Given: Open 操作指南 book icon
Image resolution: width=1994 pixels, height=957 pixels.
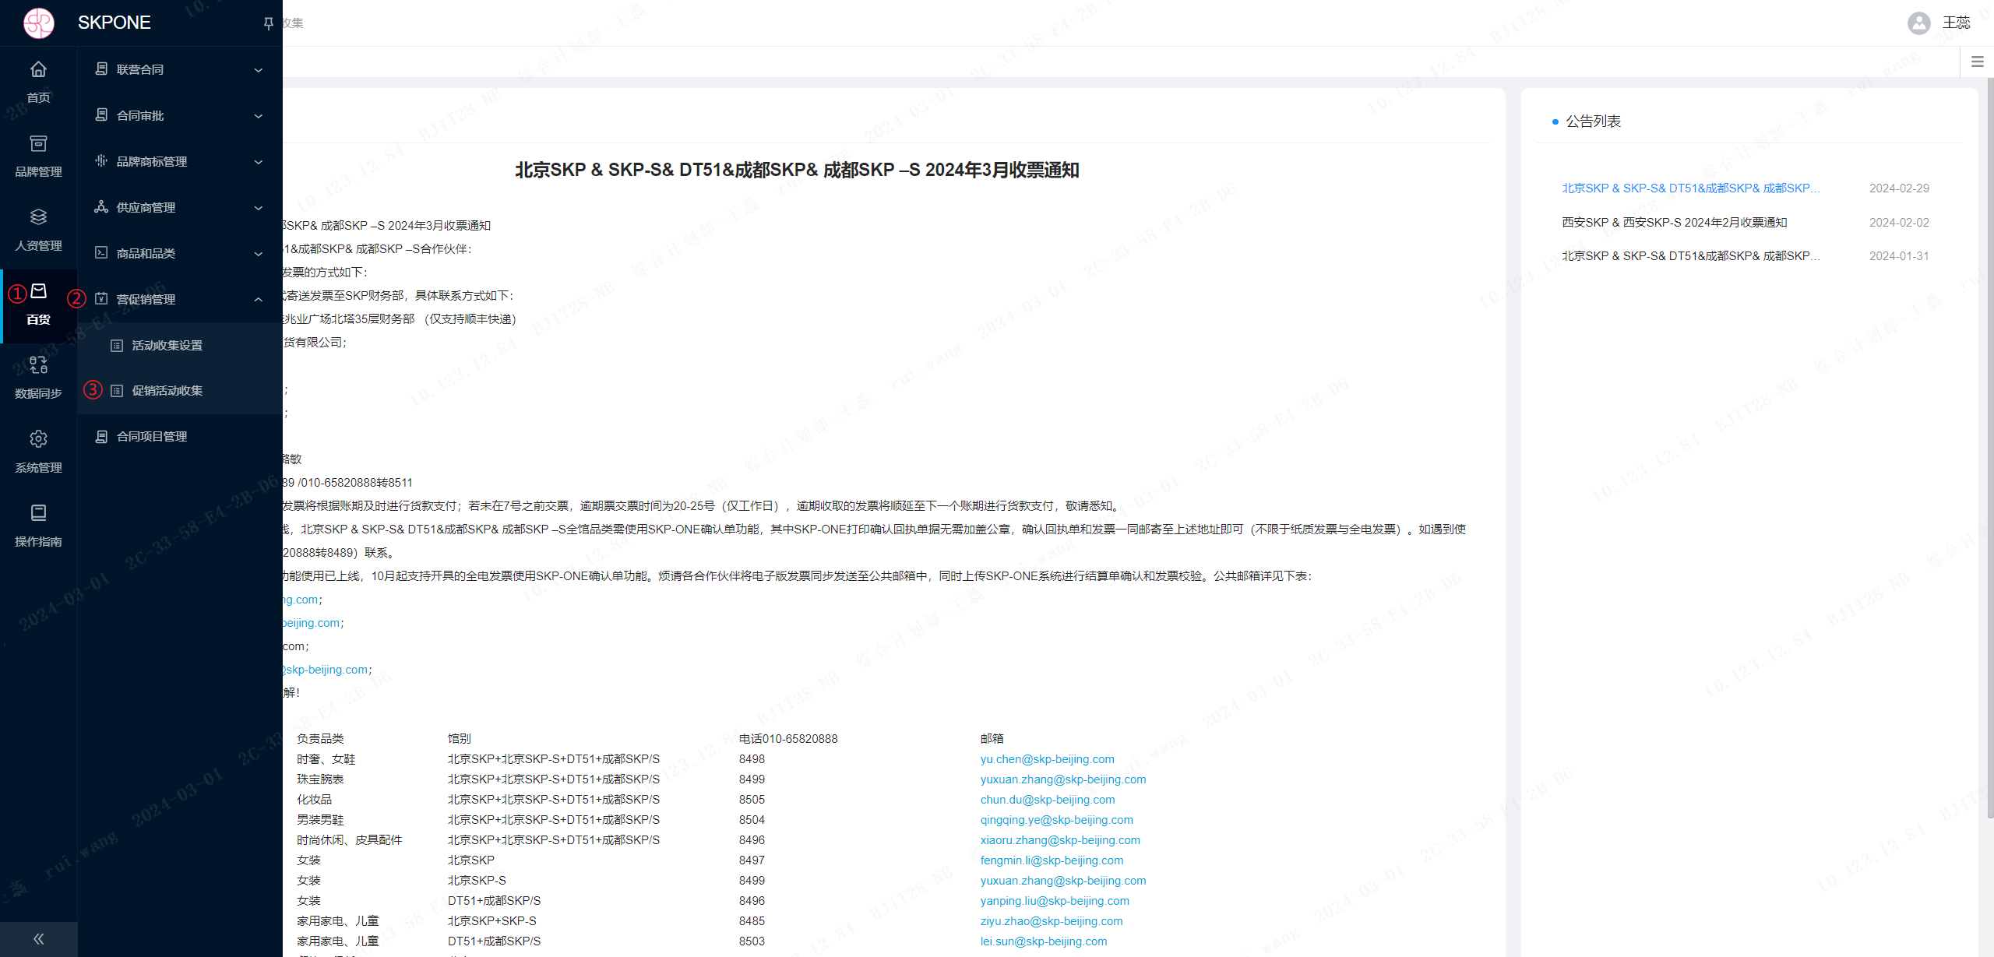Looking at the screenshot, I should [38, 513].
